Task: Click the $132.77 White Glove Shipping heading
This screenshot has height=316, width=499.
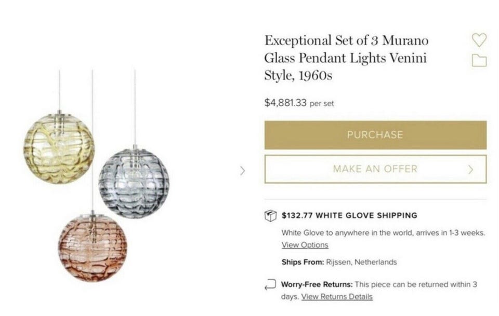Action: point(349,215)
